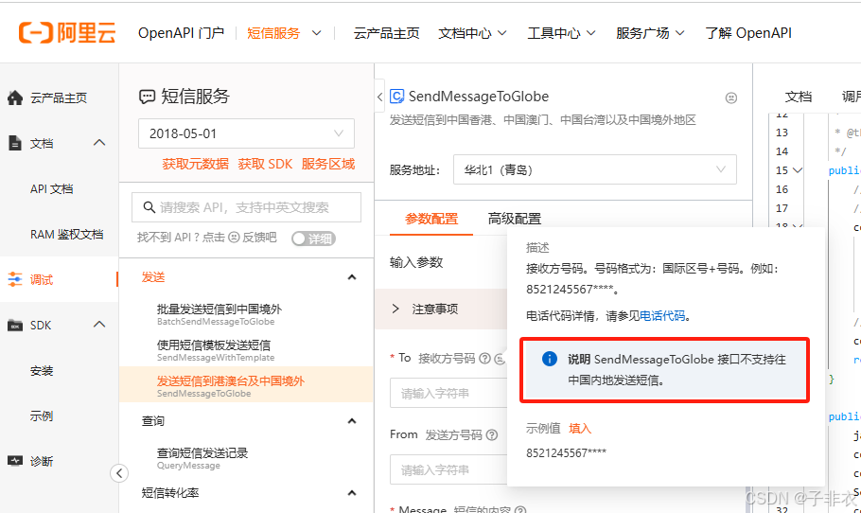
Task: Collapse the 短信转化率 group
Action: coord(352,493)
